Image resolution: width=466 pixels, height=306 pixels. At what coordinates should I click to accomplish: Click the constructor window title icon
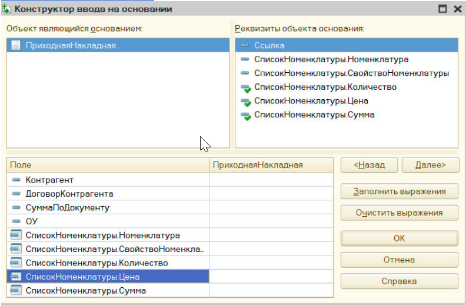(6, 9)
